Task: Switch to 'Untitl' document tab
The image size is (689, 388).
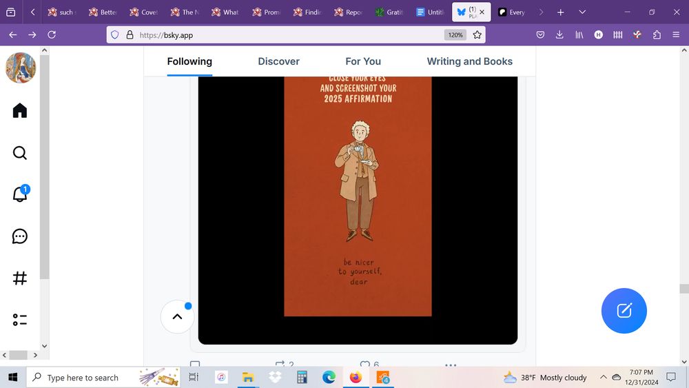Action: (x=431, y=12)
